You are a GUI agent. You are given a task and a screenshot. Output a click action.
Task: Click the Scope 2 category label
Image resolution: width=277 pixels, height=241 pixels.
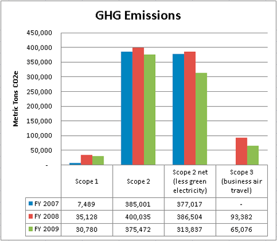tap(138, 181)
